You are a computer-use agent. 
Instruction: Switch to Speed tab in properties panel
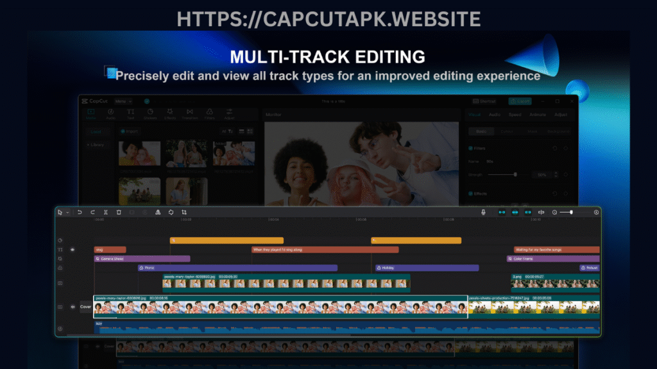click(x=515, y=115)
